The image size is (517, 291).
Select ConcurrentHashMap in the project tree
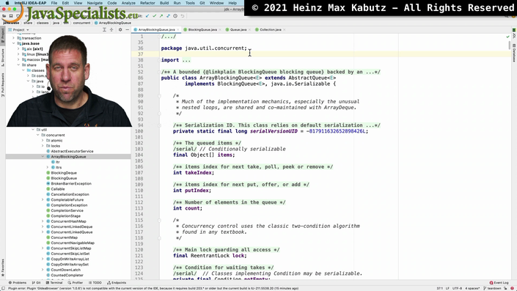(69, 221)
